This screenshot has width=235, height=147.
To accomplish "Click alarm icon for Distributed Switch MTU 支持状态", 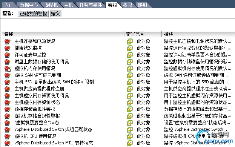I will coord(7,143).
